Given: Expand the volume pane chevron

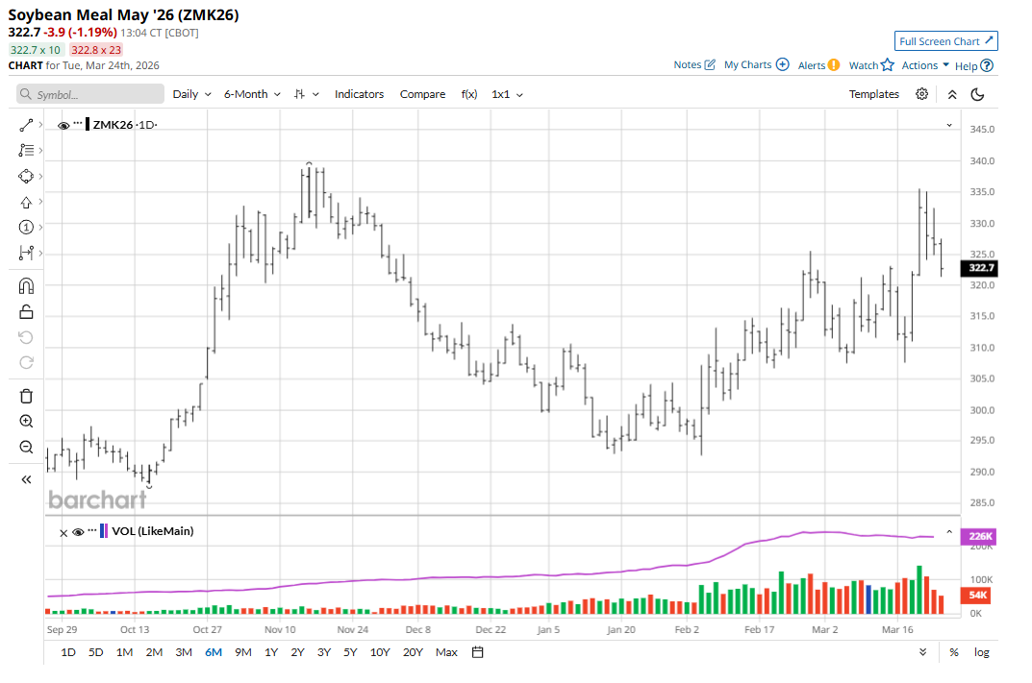Looking at the screenshot, I should pos(949,532).
